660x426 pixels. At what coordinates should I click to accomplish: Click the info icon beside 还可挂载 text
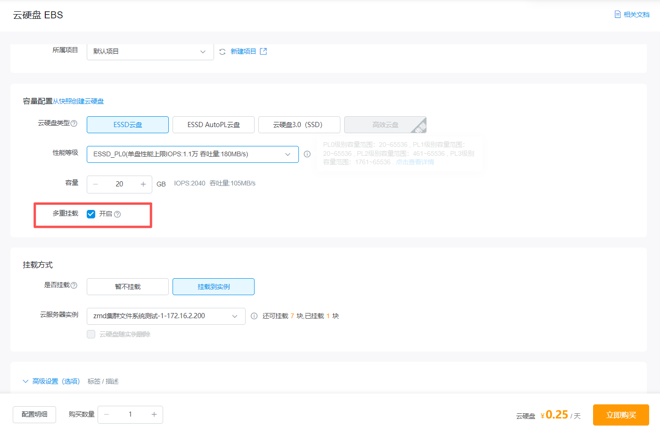[x=254, y=316]
